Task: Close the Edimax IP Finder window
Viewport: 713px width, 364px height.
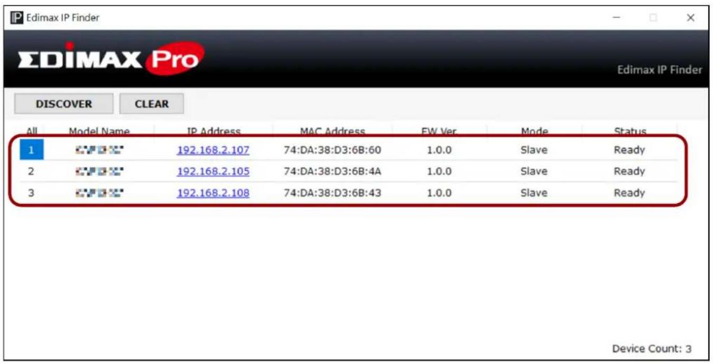Action: [x=690, y=18]
